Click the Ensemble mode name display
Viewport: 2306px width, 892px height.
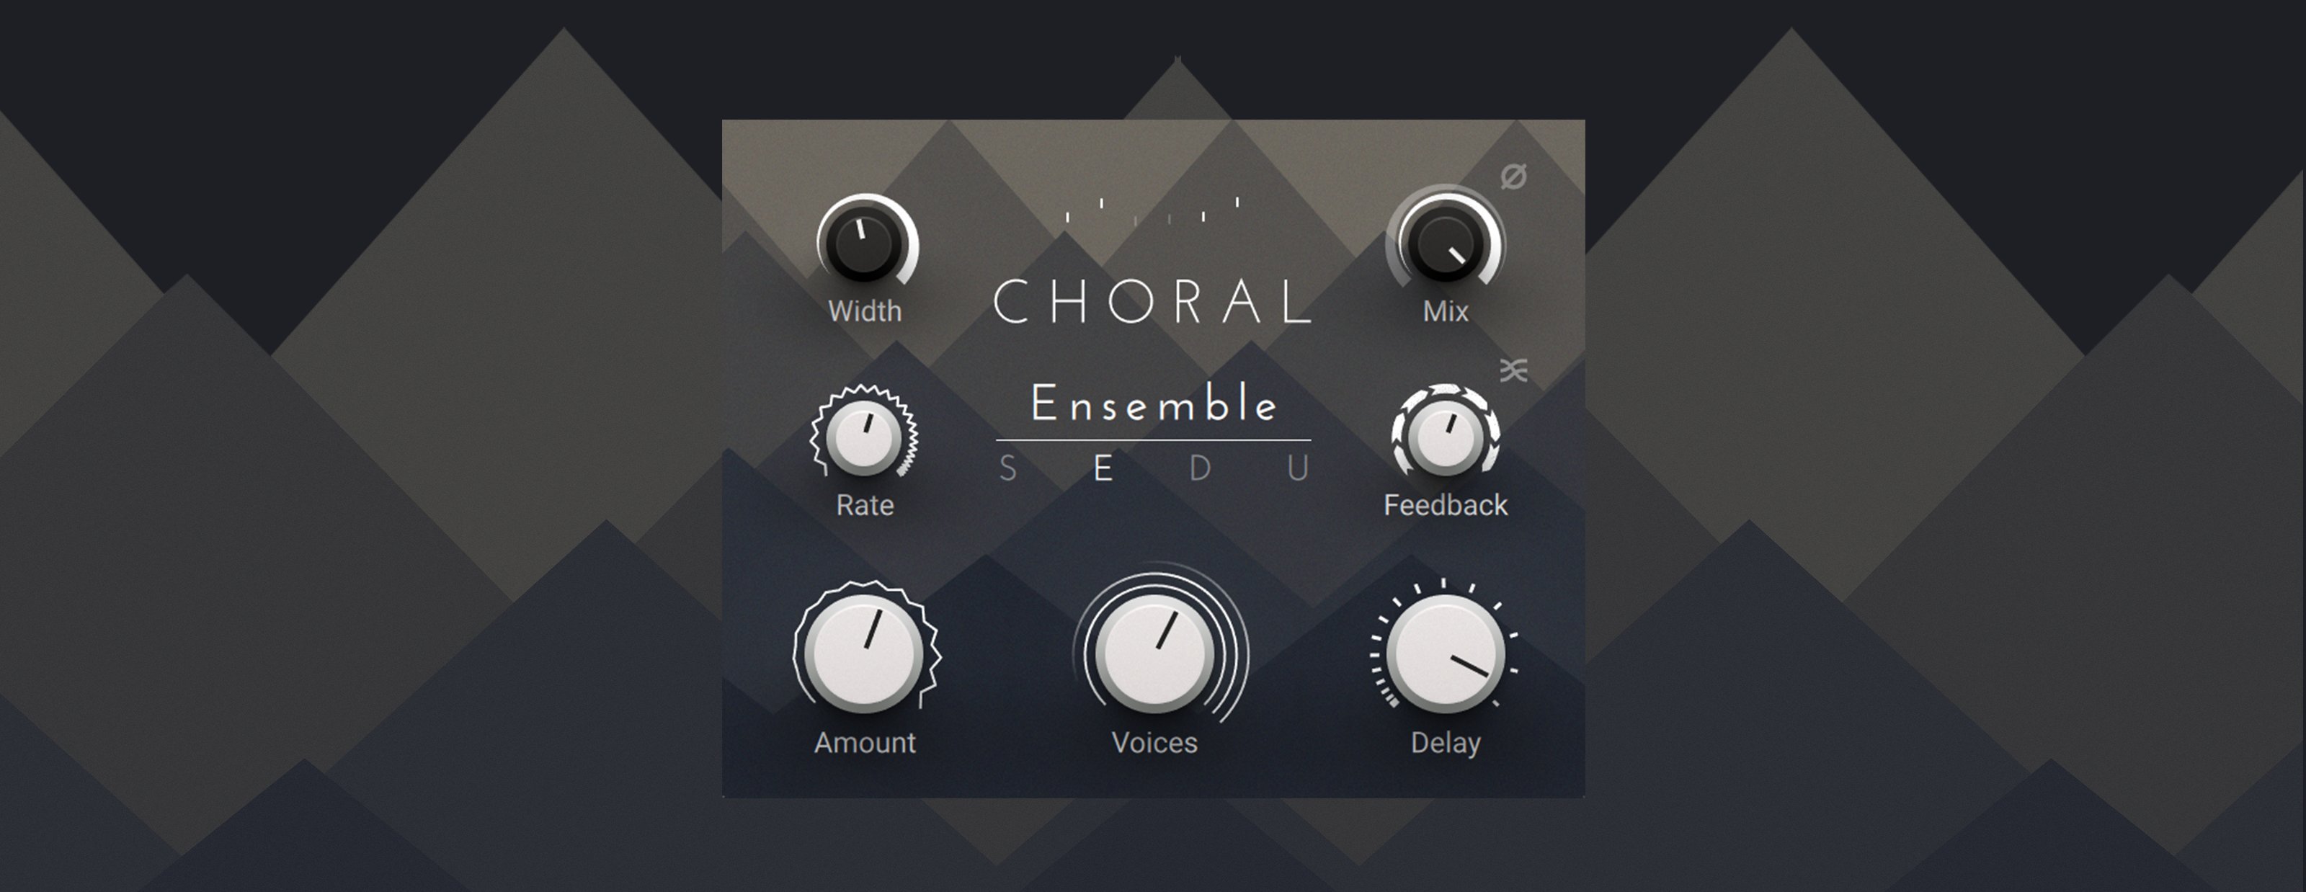tap(1154, 403)
